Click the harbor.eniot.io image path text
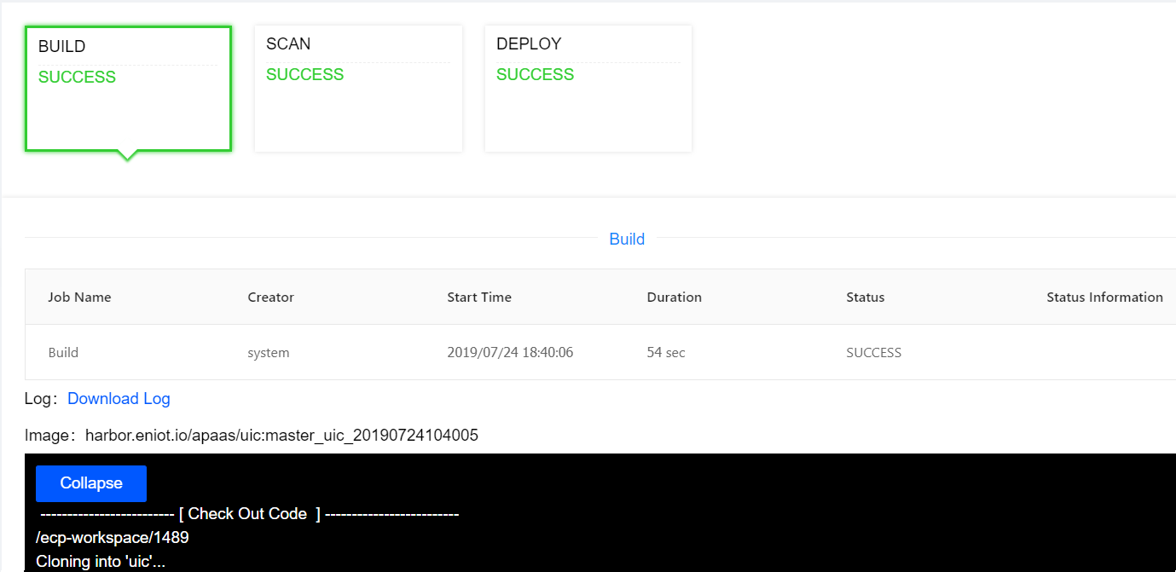The height and width of the screenshot is (572, 1176). coord(281,436)
